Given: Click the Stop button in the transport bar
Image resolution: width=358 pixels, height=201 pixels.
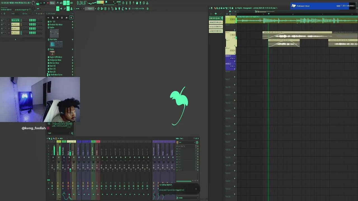Looking at the screenshot, I should coord(44,3).
